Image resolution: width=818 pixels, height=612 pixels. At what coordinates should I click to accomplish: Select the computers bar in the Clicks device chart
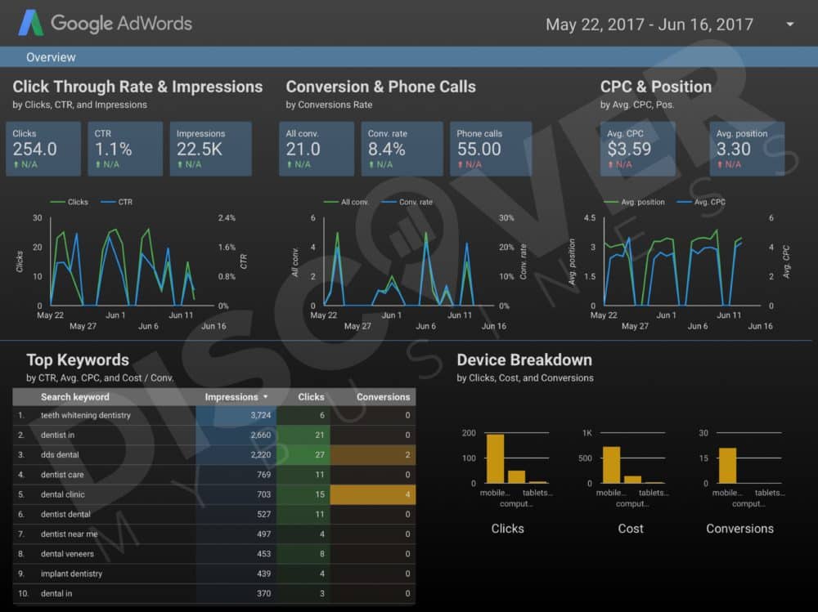[516, 477]
